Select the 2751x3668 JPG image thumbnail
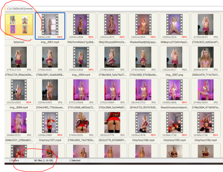 [81, 90]
